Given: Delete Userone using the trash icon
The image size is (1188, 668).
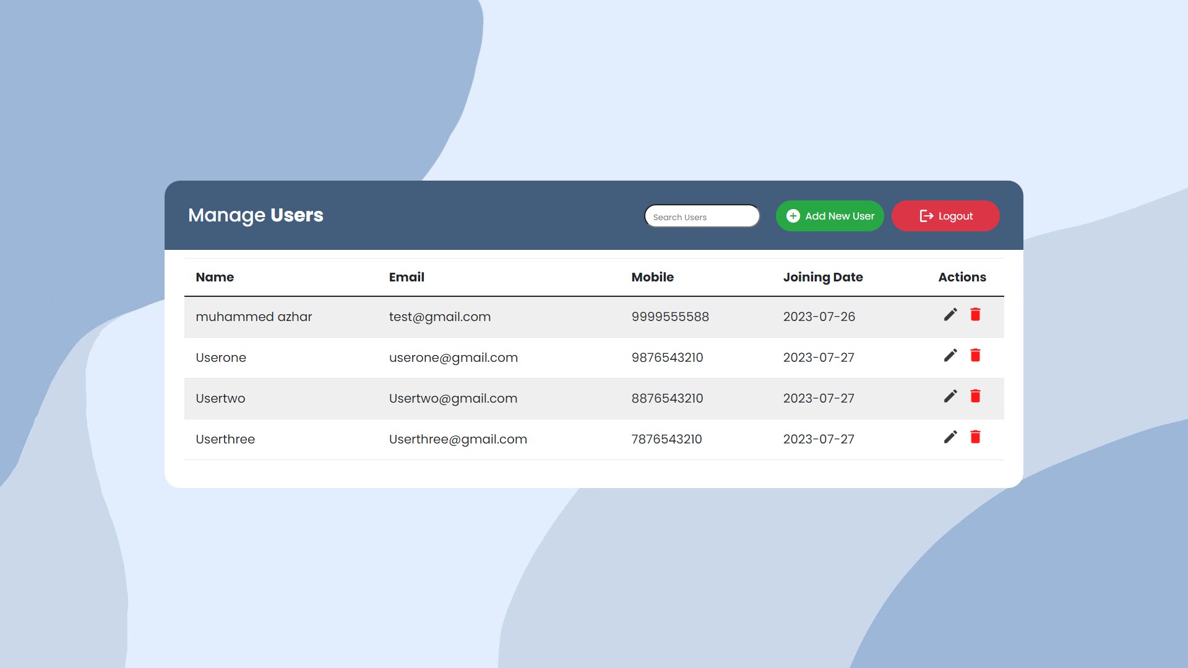Looking at the screenshot, I should point(976,356).
